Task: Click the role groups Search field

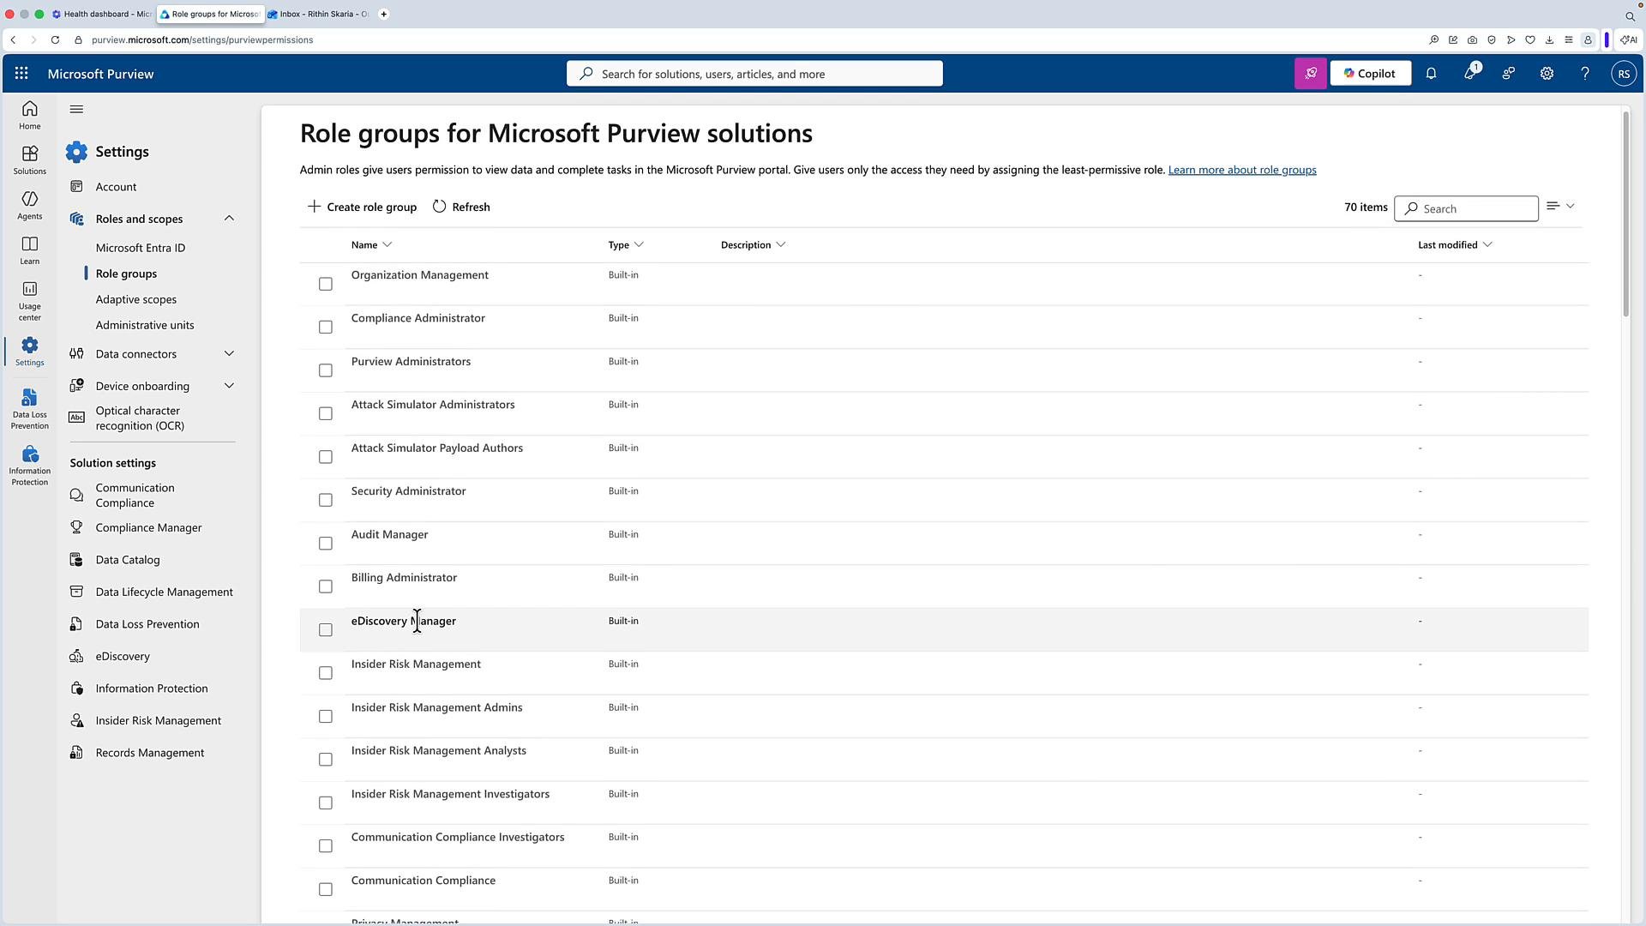Action: [1466, 208]
